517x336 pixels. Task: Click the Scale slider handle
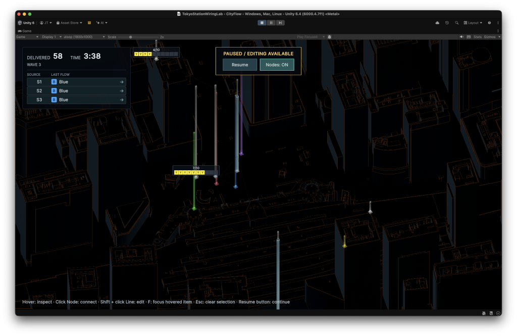pos(131,37)
